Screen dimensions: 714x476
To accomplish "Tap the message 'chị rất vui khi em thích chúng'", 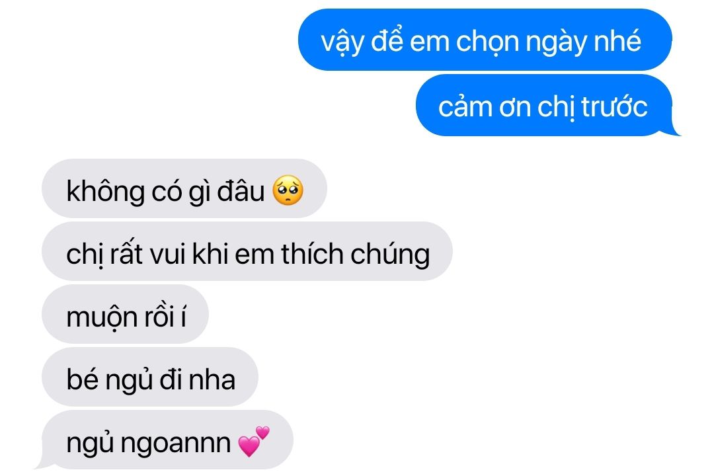I will [x=247, y=251].
